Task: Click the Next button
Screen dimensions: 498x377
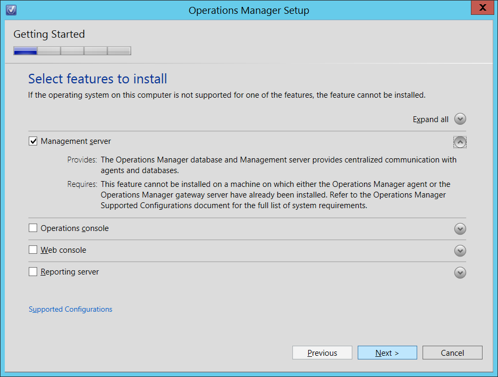Action: coord(387,353)
